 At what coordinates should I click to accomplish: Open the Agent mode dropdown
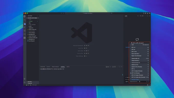[127, 82]
